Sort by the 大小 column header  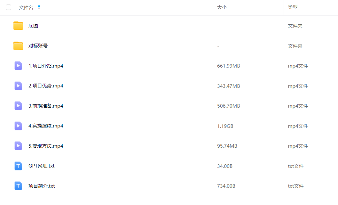pos(222,7)
